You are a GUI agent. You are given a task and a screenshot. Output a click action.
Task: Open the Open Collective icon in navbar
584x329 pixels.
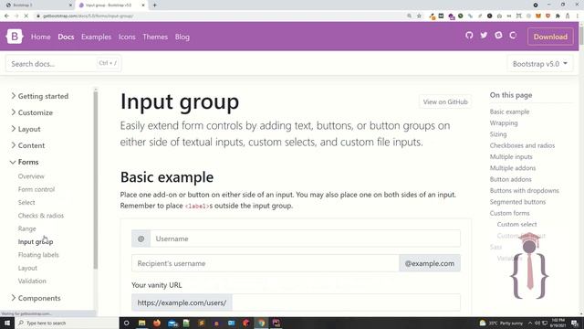click(x=513, y=36)
